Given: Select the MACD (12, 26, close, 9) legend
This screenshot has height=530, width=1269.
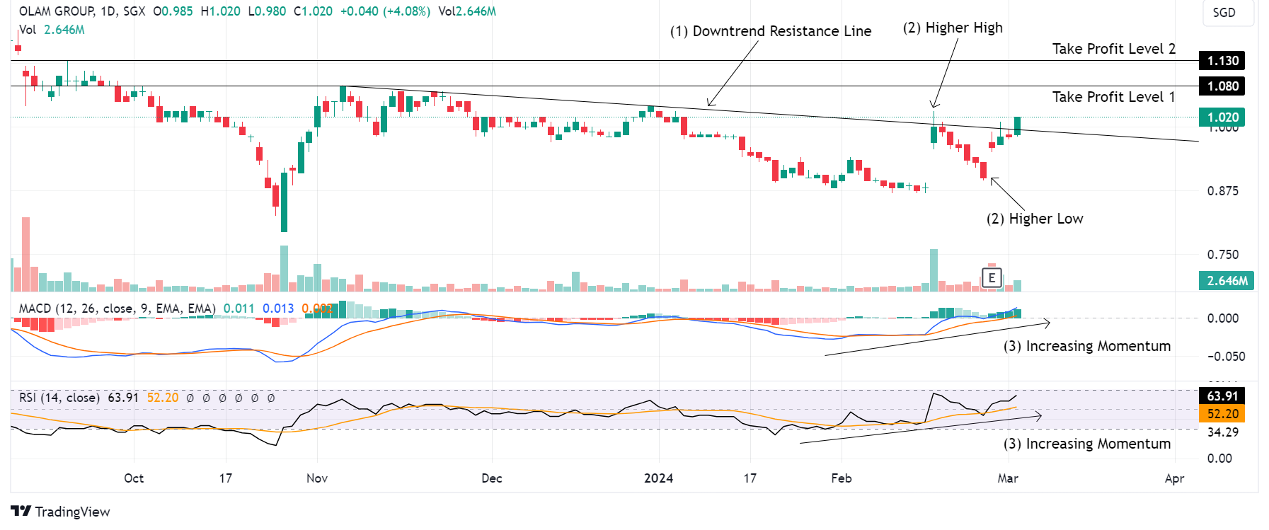Looking at the screenshot, I should coord(117,309).
